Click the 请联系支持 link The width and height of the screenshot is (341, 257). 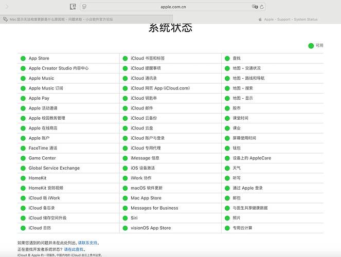click(x=87, y=243)
